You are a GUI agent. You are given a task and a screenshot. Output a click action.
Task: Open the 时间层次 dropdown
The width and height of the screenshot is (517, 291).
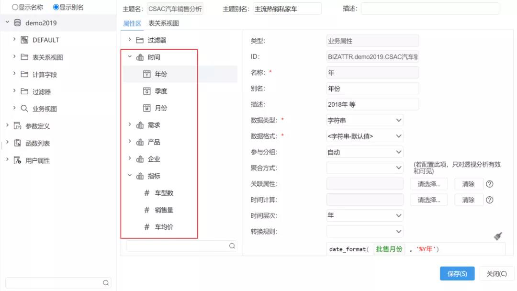point(365,215)
